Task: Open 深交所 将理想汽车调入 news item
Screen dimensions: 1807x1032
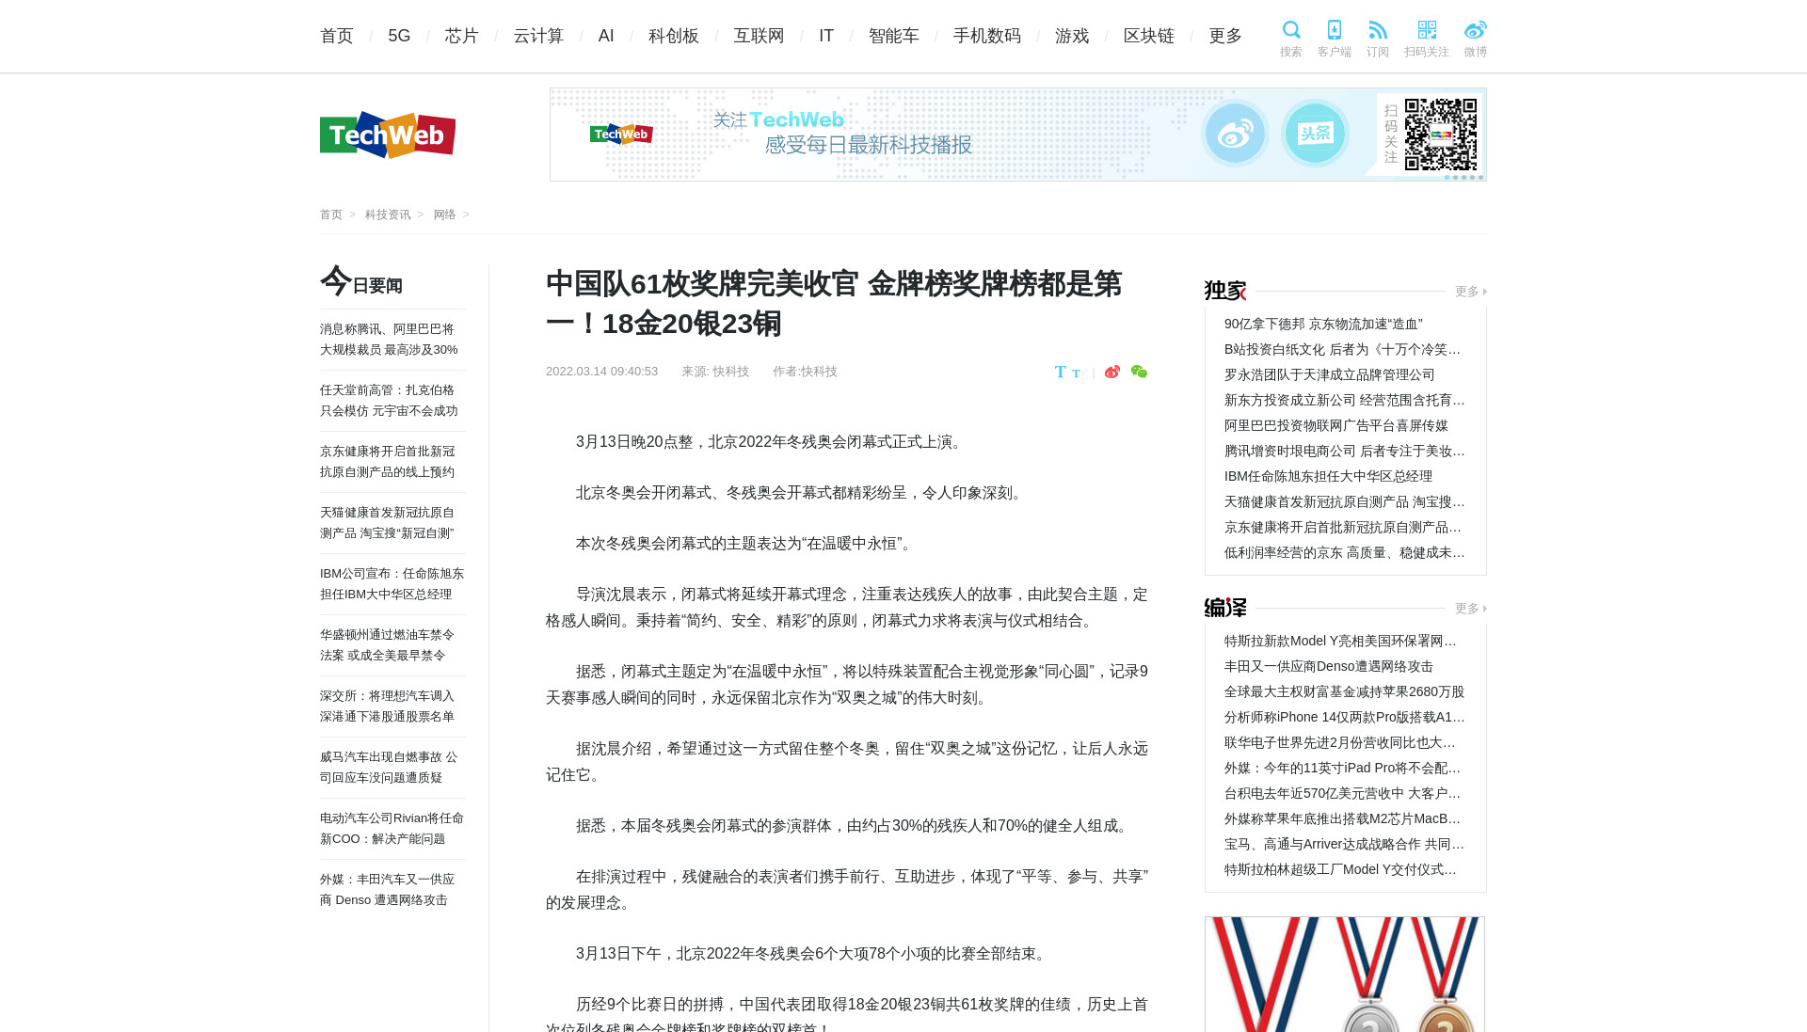Action: coord(388,707)
